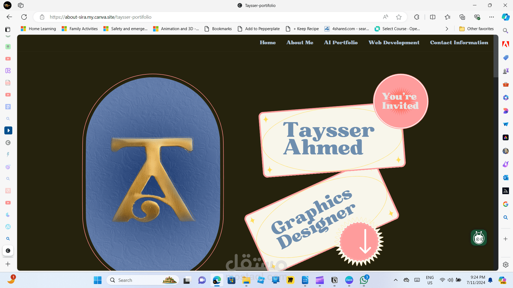Add an app to the sidebar with the plus
The image size is (513, 288).
click(x=506, y=239)
